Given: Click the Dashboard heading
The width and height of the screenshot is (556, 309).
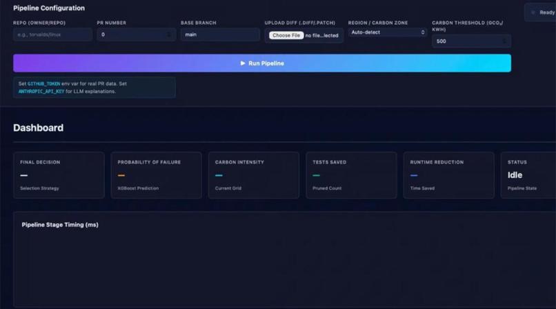Looking at the screenshot, I should (39, 128).
